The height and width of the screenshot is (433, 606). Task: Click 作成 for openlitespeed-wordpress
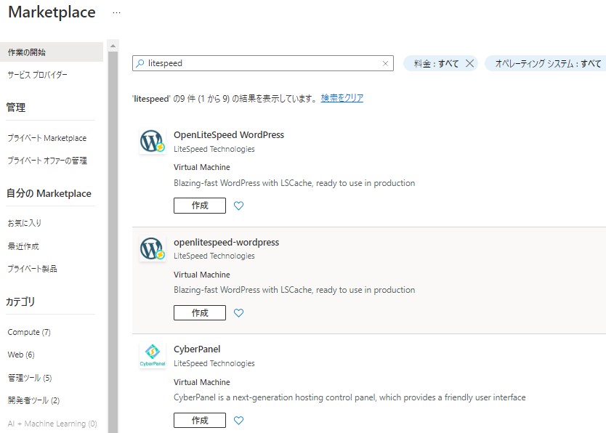pyautogui.click(x=200, y=313)
